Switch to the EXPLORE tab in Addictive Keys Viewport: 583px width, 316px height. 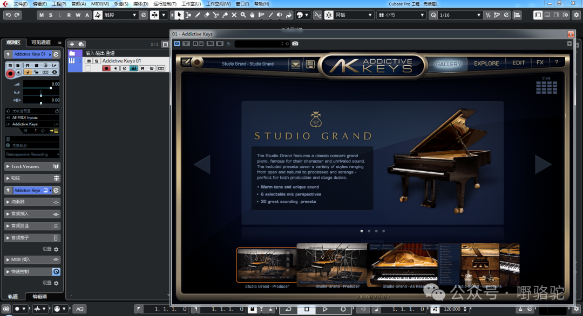coord(486,64)
